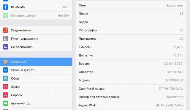Open Звуки sound settings

36,87
